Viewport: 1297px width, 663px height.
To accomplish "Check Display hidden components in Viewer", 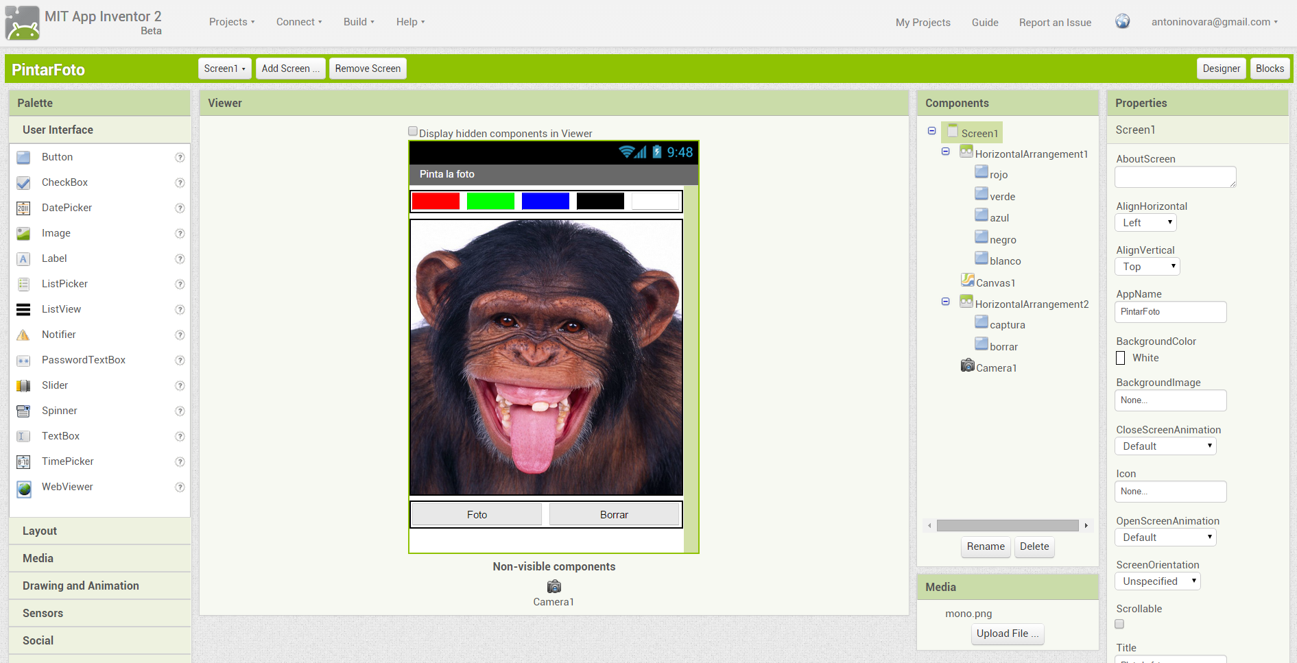I will pyautogui.click(x=413, y=130).
